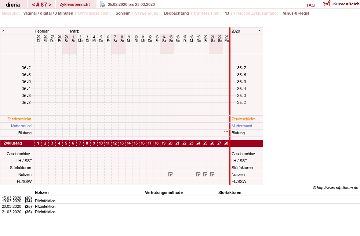Click the red bleeding dots on day 28
Image resolution: width=360 pixels, height=236 pixels.
point(226,131)
